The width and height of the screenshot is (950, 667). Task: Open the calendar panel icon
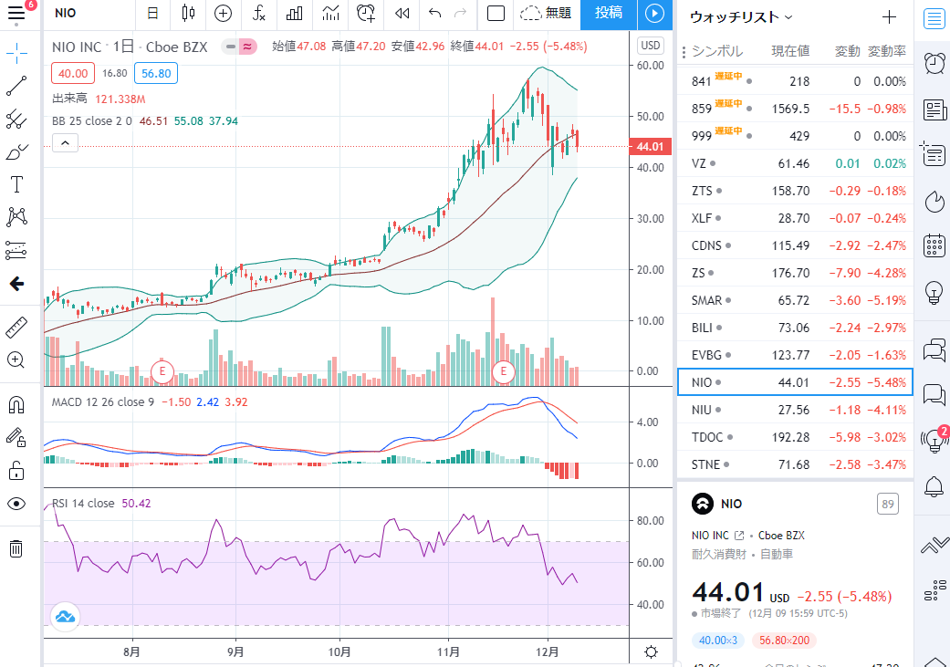point(934,245)
